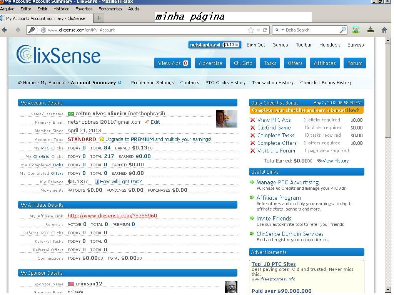Click the View History icon in checklist
This screenshot has height=295, width=394.
point(319,161)
